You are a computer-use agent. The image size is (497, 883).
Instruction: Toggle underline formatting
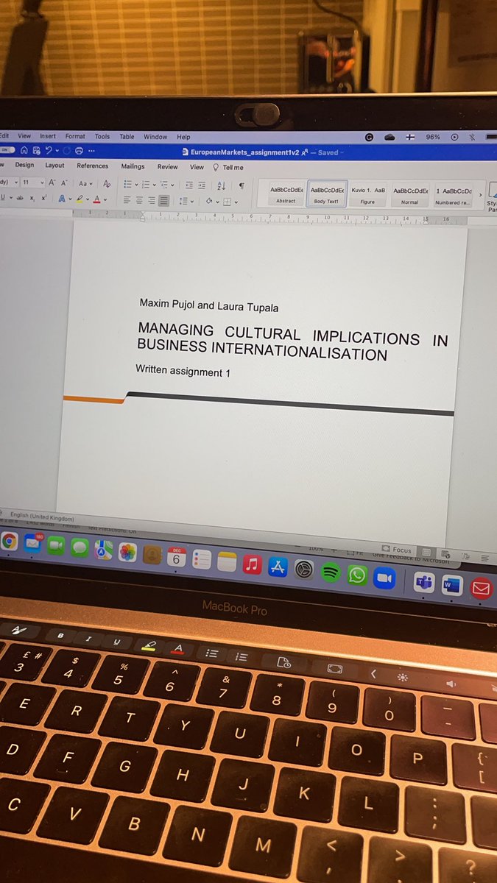click(2, 198)
